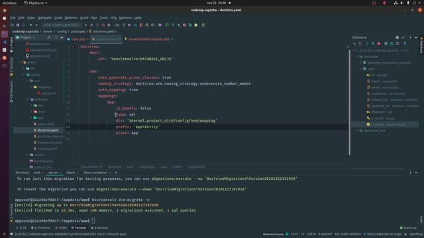
Task: Open the Services tool window button
Action: click(x=99, y=227)
